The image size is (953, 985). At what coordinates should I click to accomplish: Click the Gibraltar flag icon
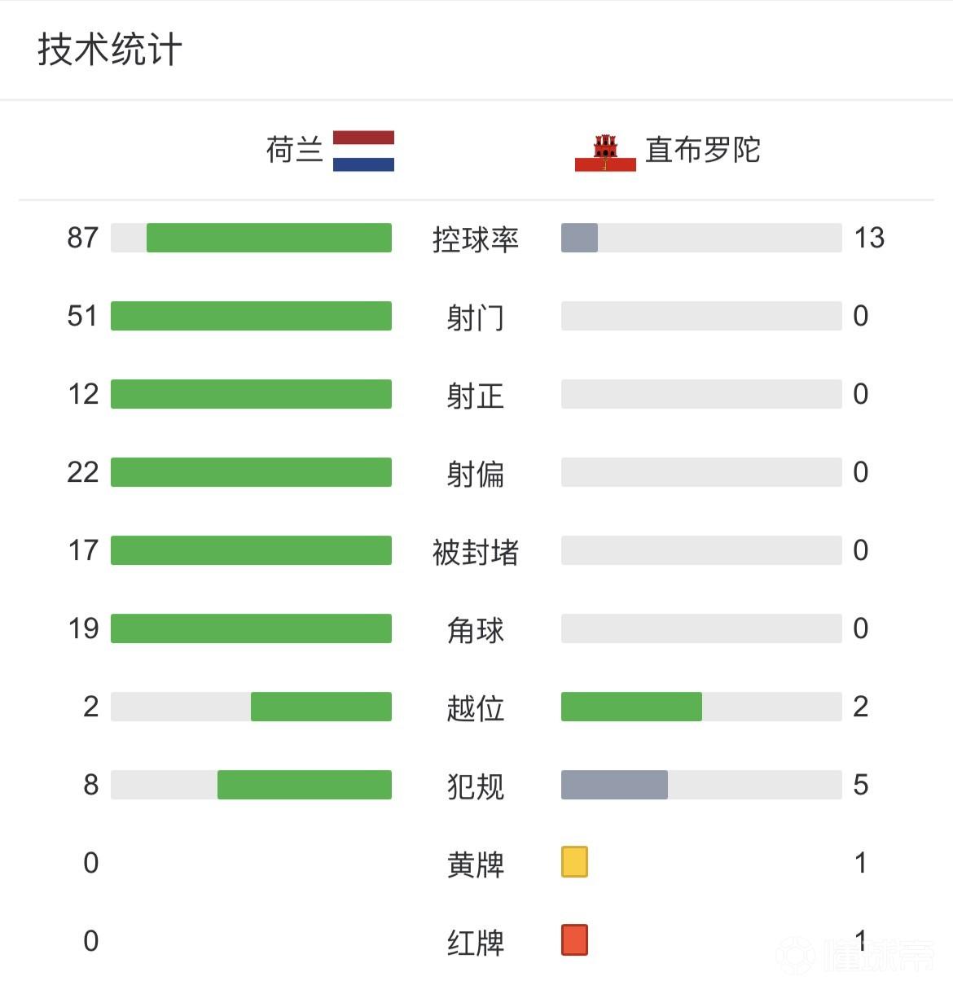(605, 152)
